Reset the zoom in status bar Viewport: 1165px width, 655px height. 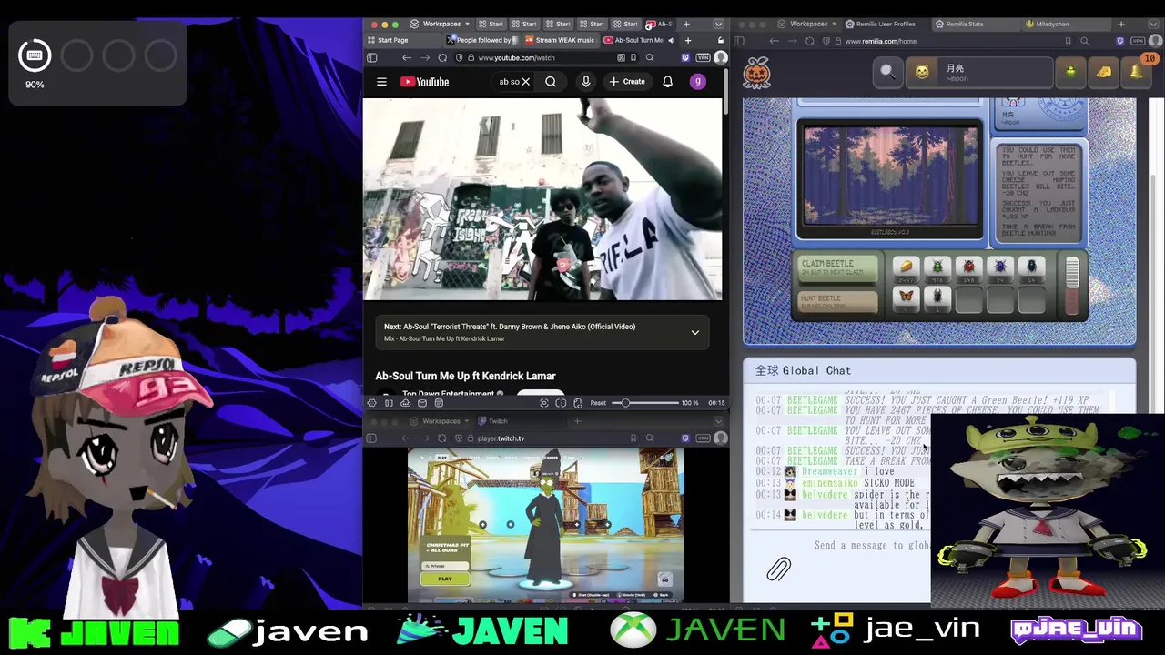(598, 403)
